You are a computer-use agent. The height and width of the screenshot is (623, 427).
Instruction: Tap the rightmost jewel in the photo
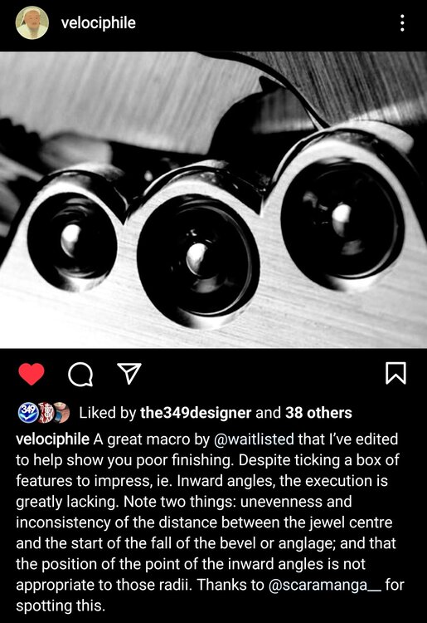pyautogui.click(x=342, y=218)
